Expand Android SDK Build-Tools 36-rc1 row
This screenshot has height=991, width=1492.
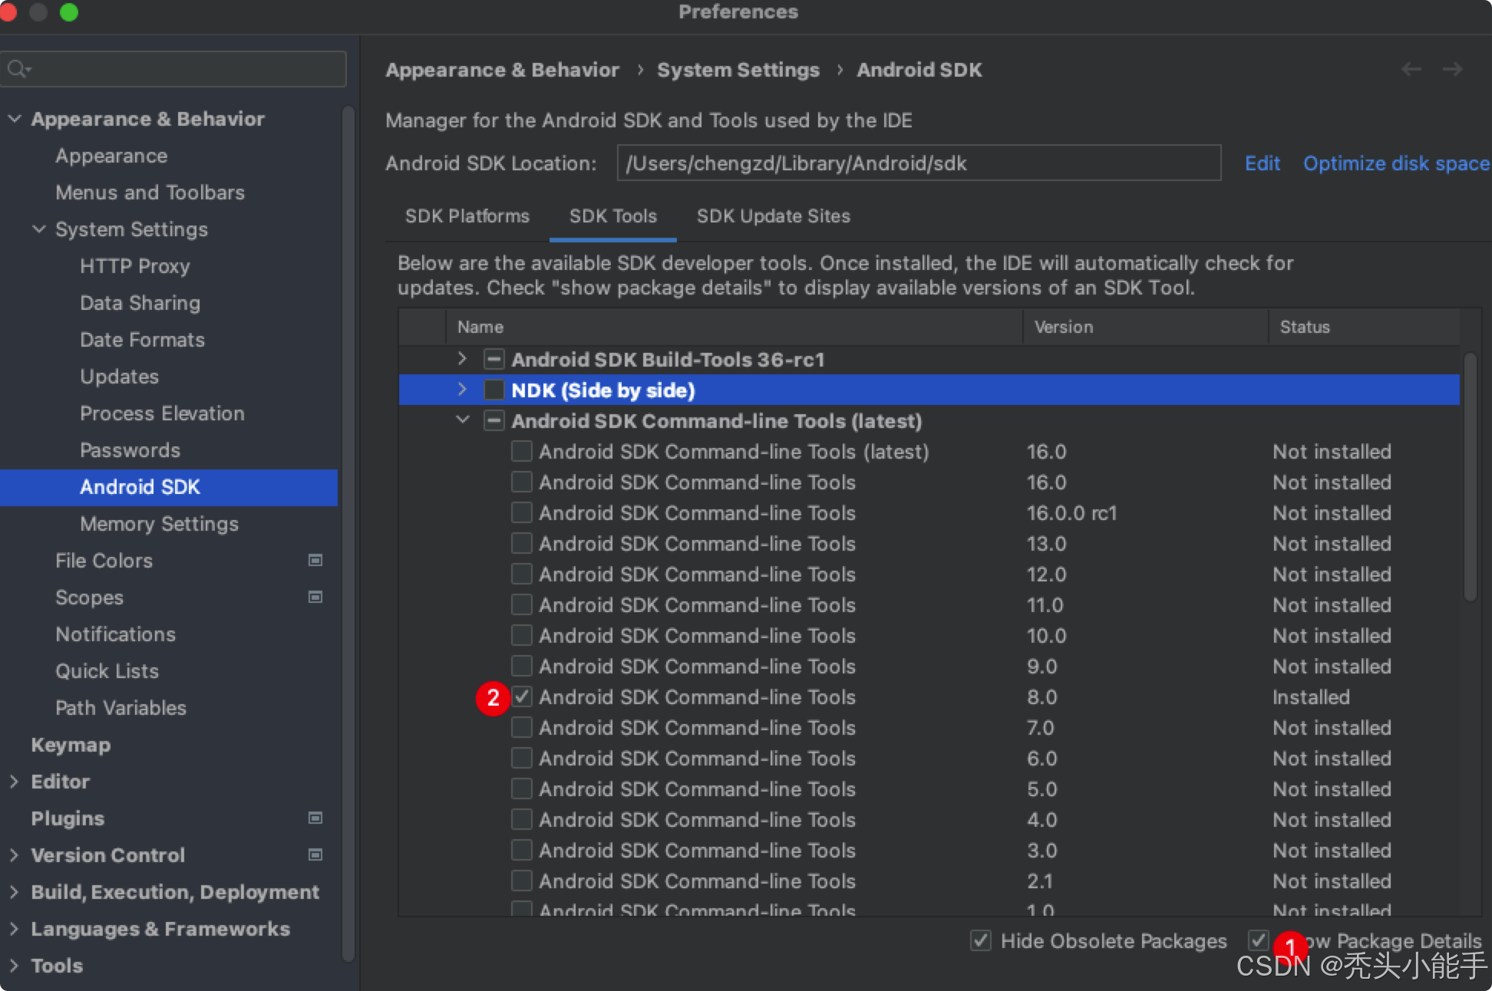[462, 359]
